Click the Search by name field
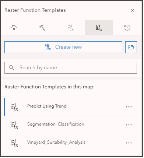Image resolution: width=144 pixels, height=158 pixels. point(71,68)
